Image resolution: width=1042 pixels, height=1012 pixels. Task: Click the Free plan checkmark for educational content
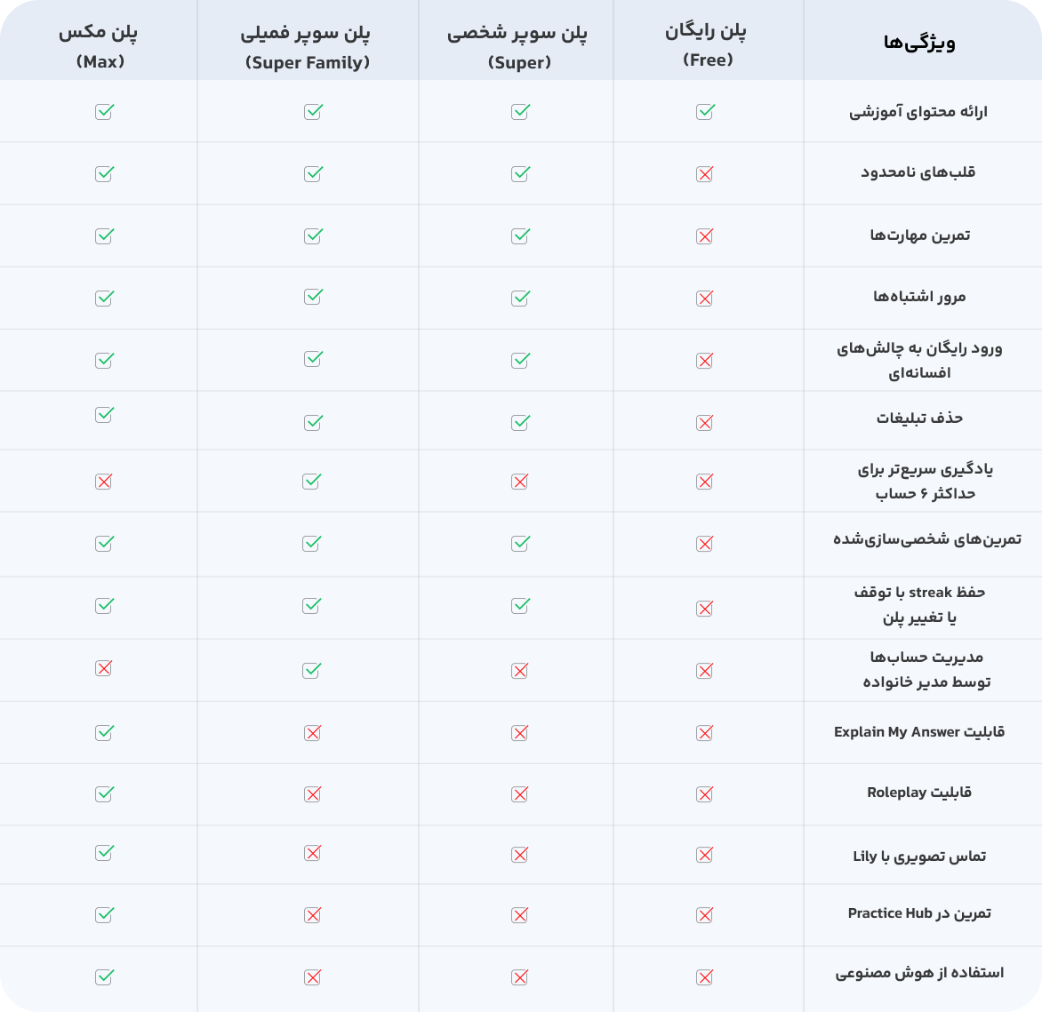(x=705, y=112)
